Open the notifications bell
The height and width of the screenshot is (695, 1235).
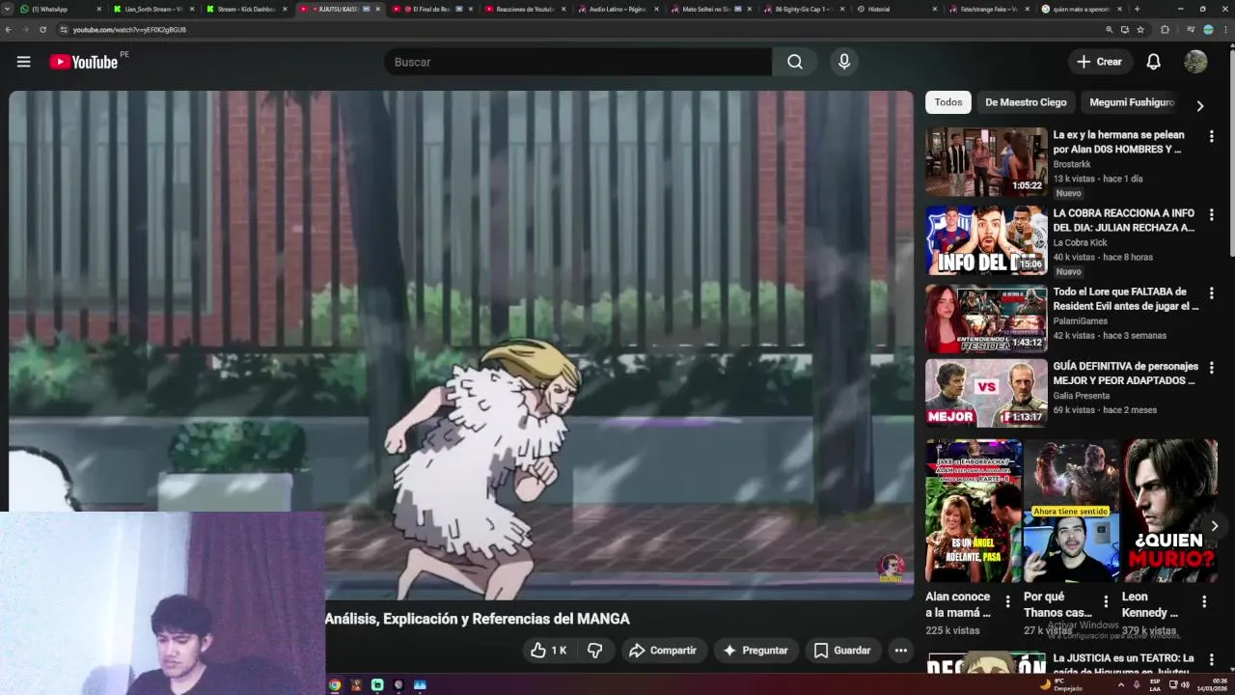1153,62
